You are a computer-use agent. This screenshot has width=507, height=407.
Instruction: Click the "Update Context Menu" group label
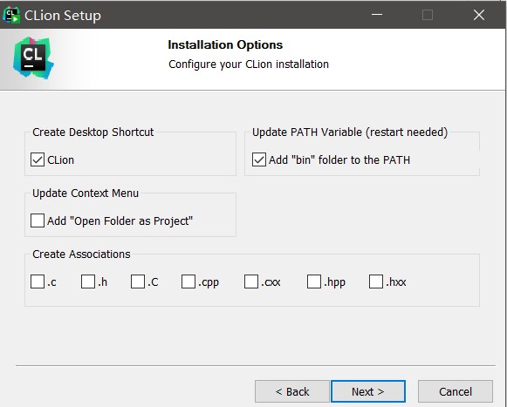click(x=86, y=193)
